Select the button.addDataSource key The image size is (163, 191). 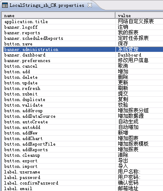coord(30,116)
